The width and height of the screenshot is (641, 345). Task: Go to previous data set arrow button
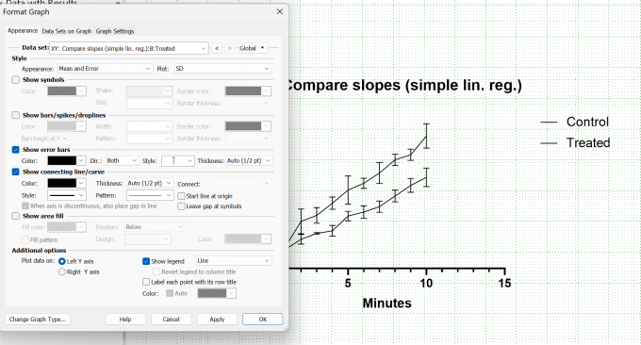(x=217, y=48)
